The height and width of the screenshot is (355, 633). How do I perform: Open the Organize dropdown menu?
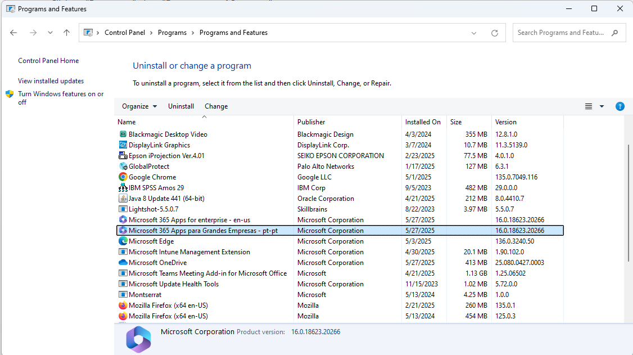point(139,106)
